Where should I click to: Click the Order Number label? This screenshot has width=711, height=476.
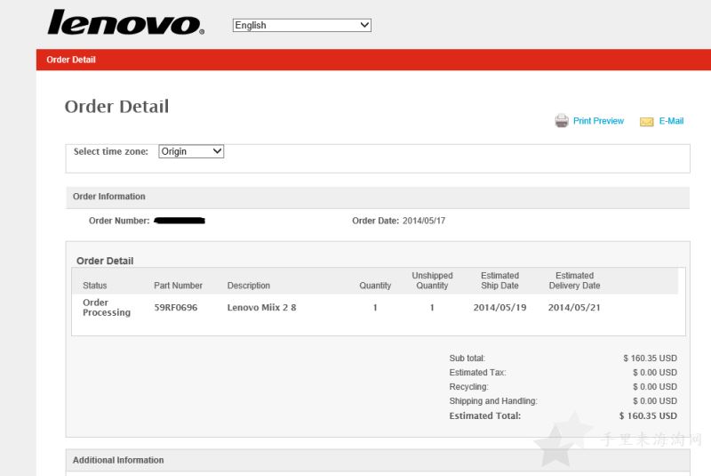[x=119, y=221]
